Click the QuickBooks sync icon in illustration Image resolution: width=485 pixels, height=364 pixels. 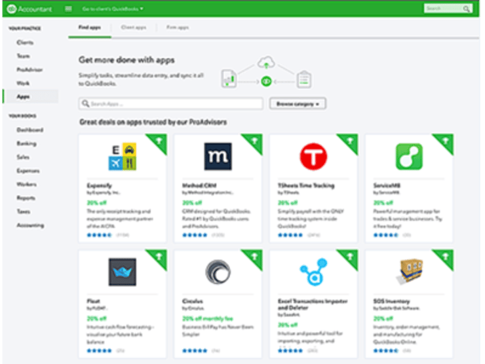pos(266,81)
